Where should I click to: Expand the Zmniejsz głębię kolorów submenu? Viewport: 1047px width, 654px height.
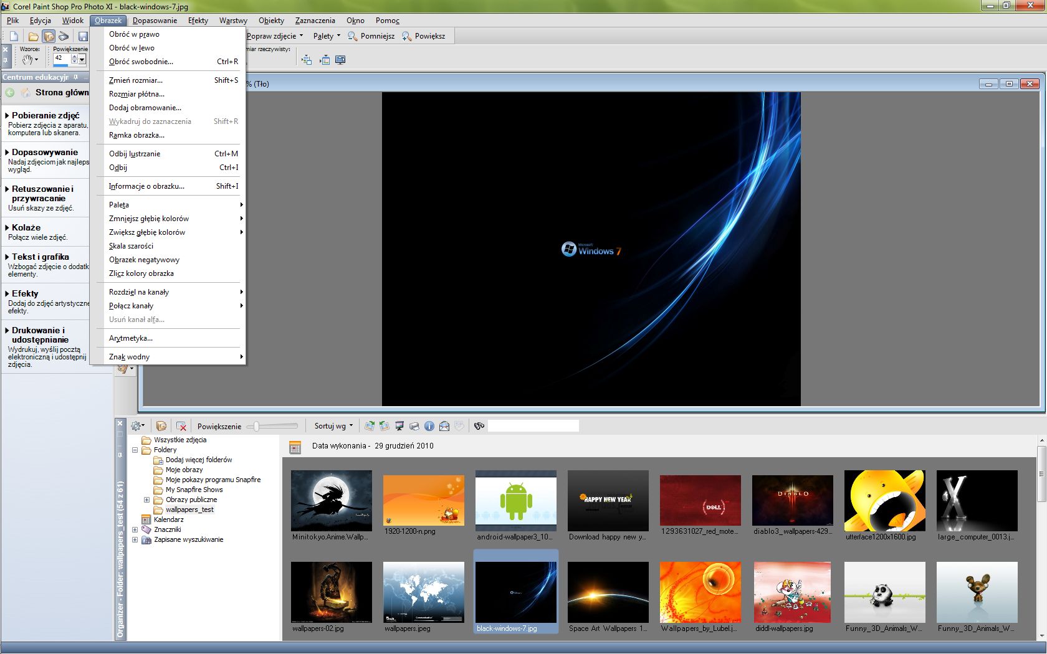point(168,219)
